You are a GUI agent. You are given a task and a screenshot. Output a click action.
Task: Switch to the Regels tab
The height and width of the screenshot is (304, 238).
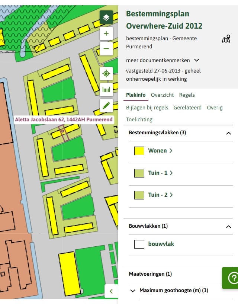click(187, 95)
